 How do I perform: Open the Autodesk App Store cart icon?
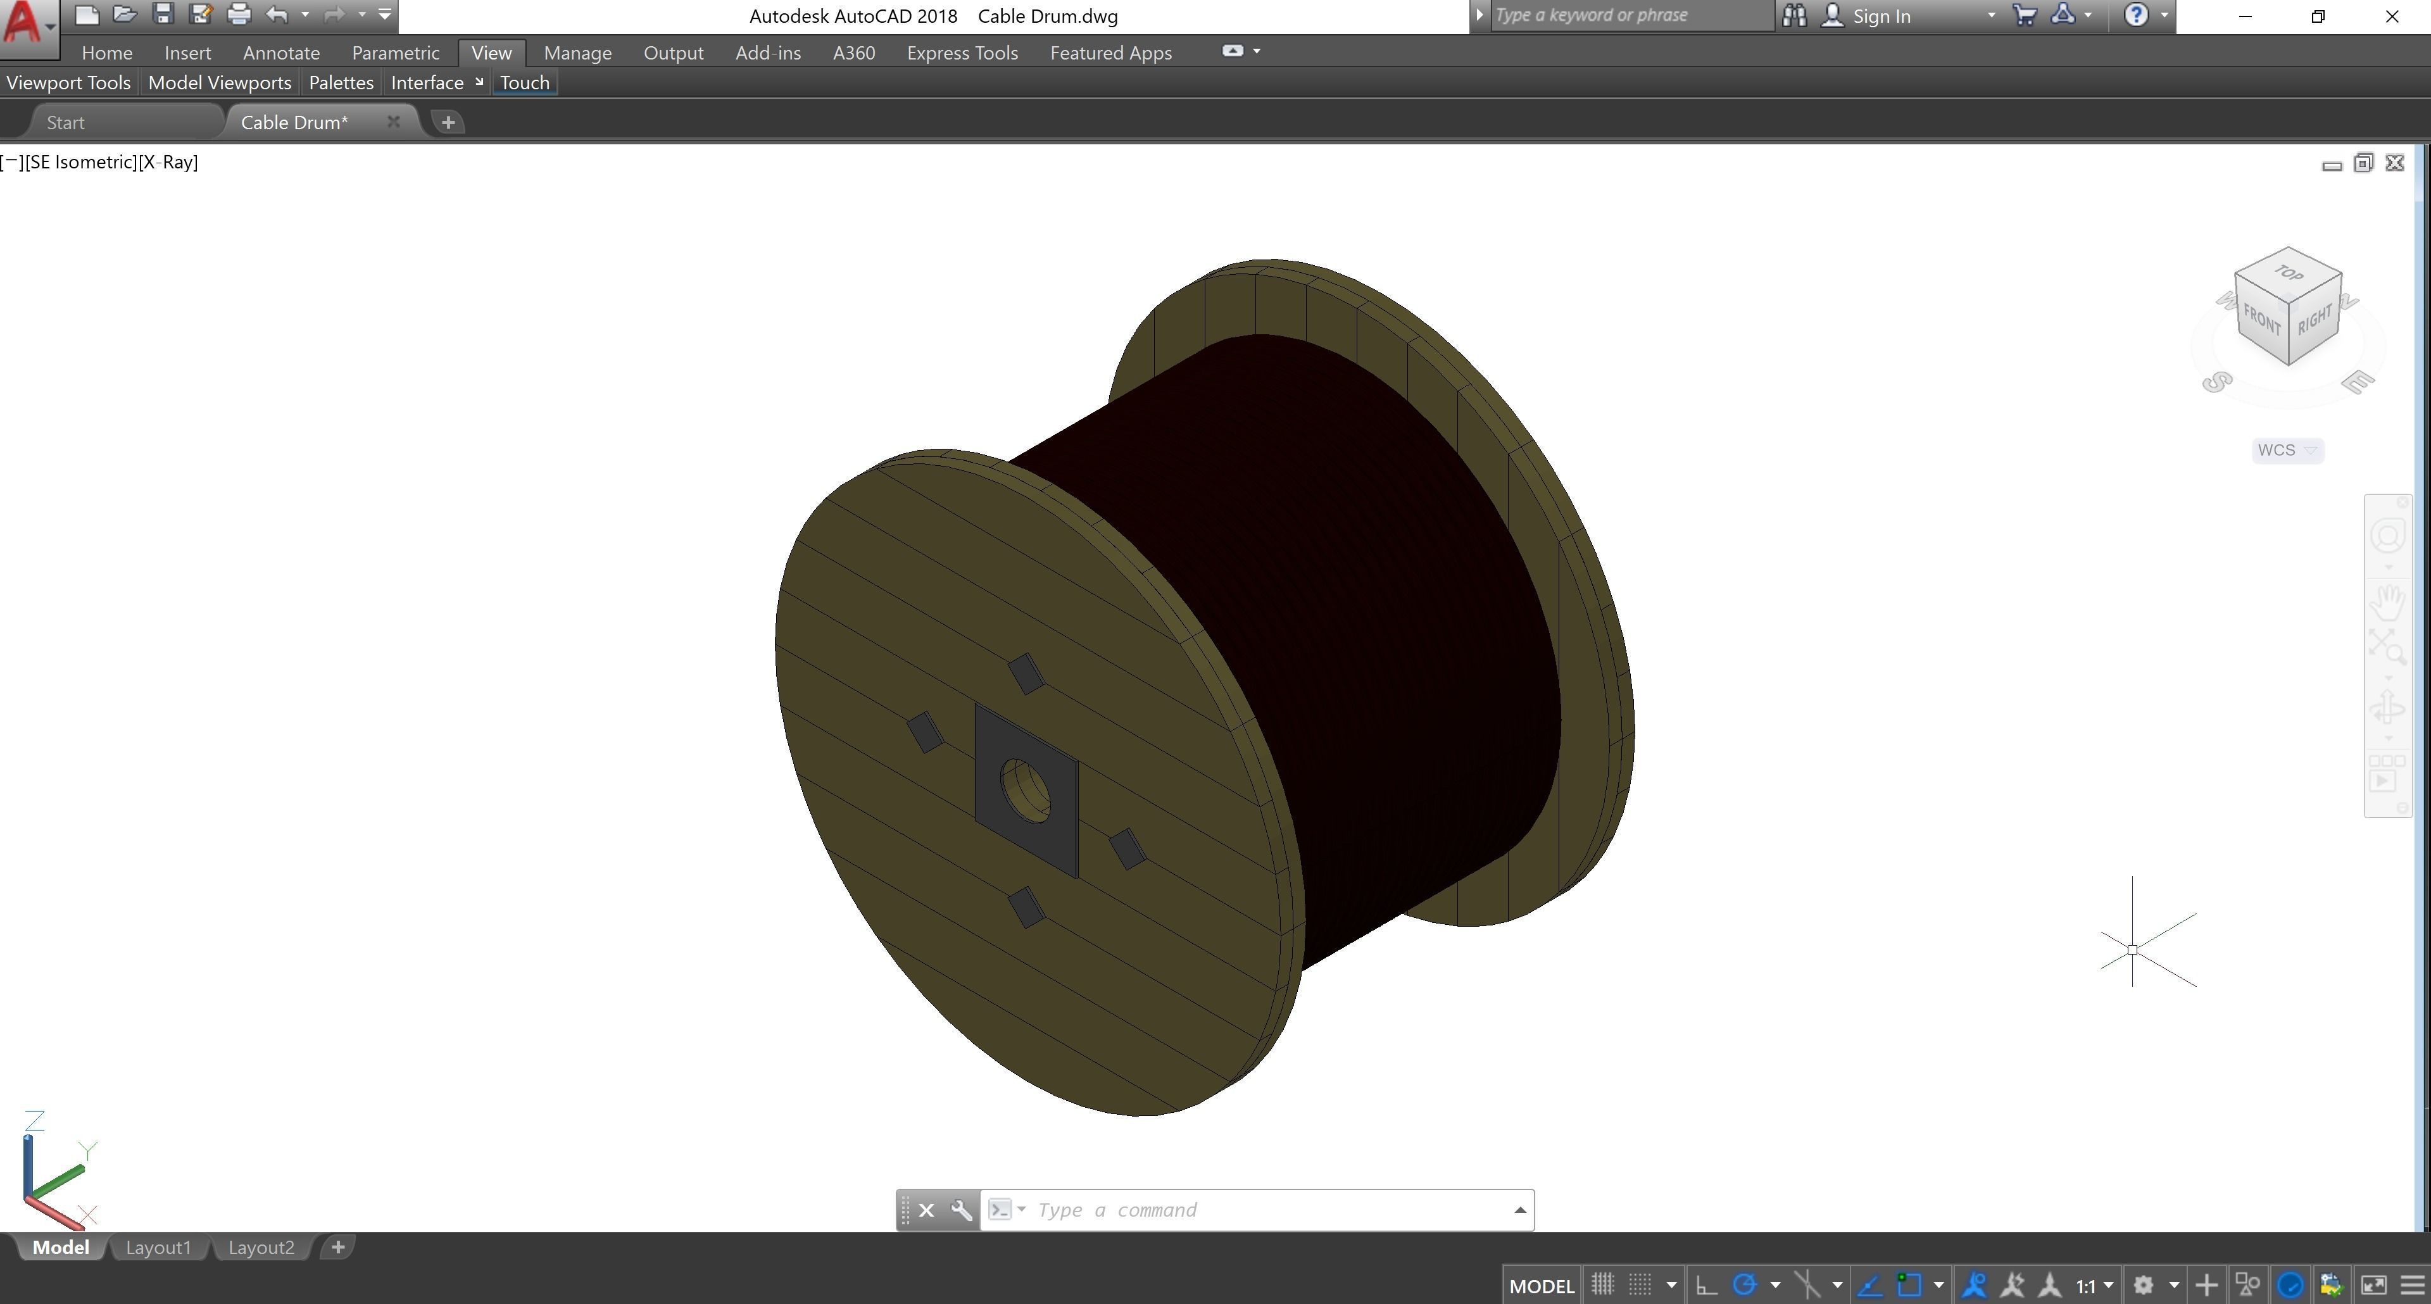(2025, 15)
